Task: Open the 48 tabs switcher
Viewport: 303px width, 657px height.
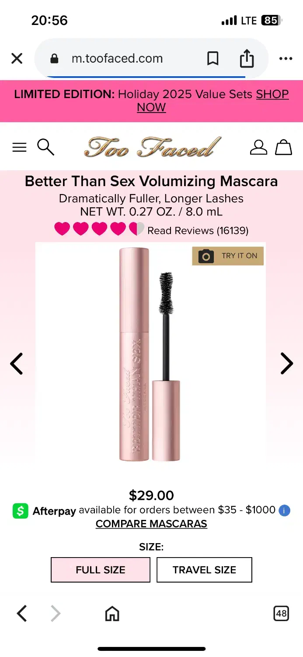Action: [x=281, y=613]
